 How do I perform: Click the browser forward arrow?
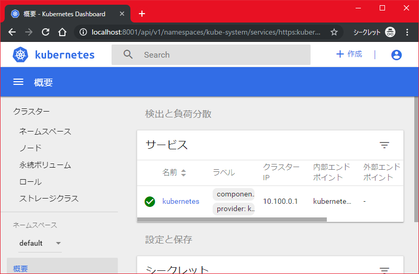tap(29, 32)
